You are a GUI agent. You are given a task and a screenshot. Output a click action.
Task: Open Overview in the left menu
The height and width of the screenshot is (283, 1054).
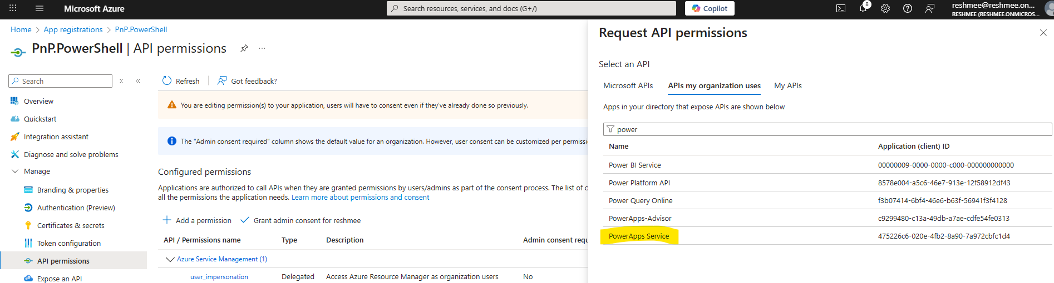38,101
